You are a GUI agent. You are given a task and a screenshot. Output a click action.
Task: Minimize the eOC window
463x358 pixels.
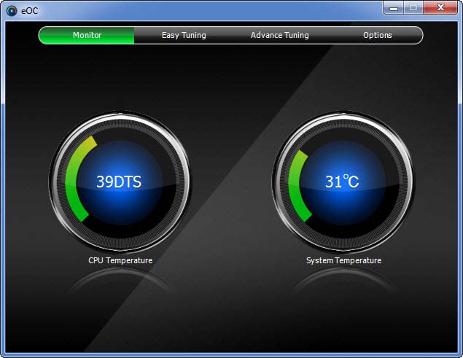click(395, 7)
